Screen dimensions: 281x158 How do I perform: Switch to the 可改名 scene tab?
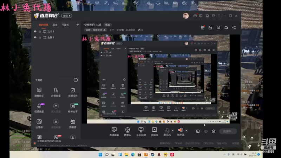click(65, 25)
